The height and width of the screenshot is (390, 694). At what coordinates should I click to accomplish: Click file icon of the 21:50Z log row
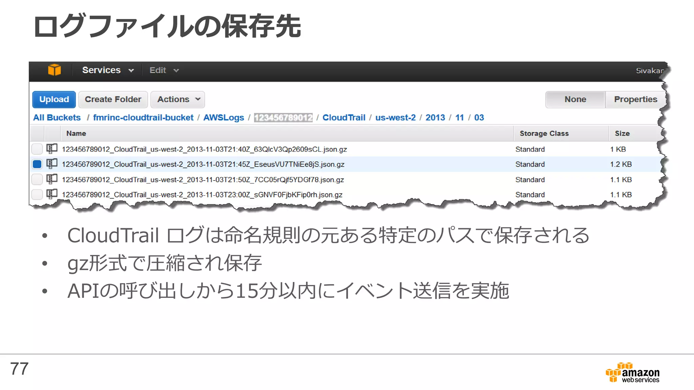click(x=52, y=179)
